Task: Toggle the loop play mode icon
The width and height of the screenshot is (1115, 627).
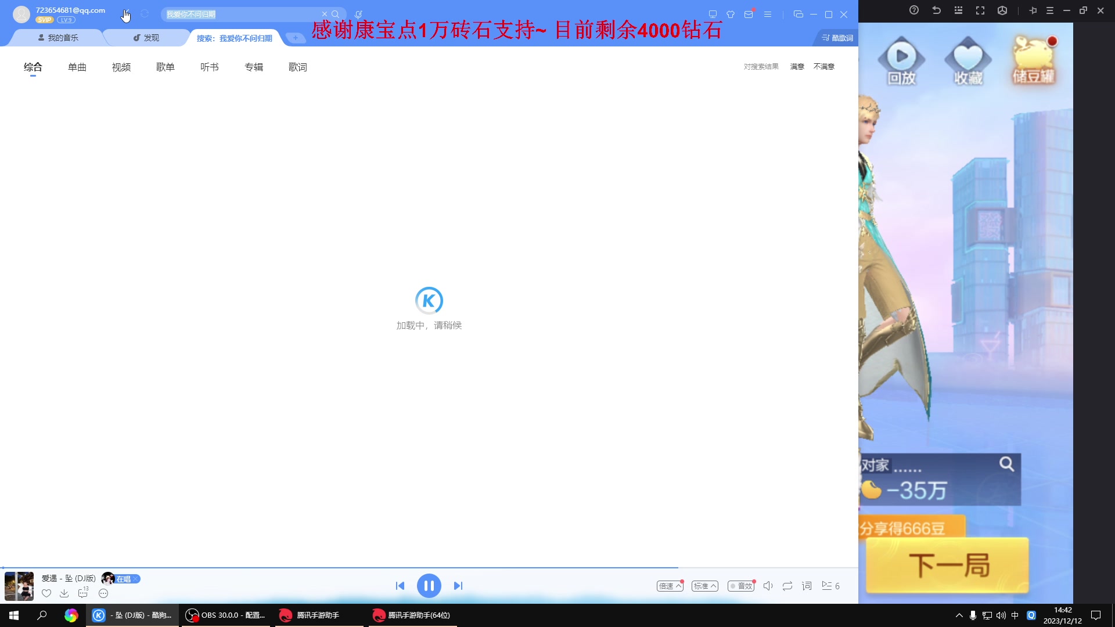Action: coord(787,586)
